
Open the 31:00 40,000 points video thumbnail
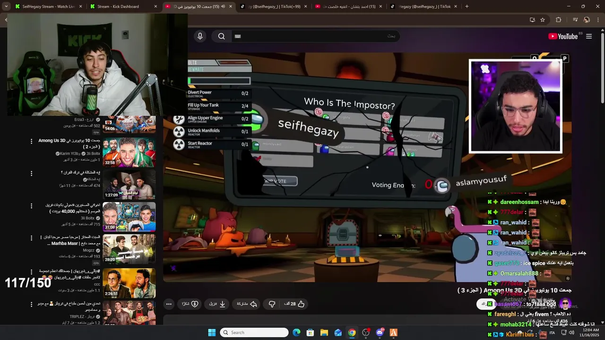[x=129, y=217]
